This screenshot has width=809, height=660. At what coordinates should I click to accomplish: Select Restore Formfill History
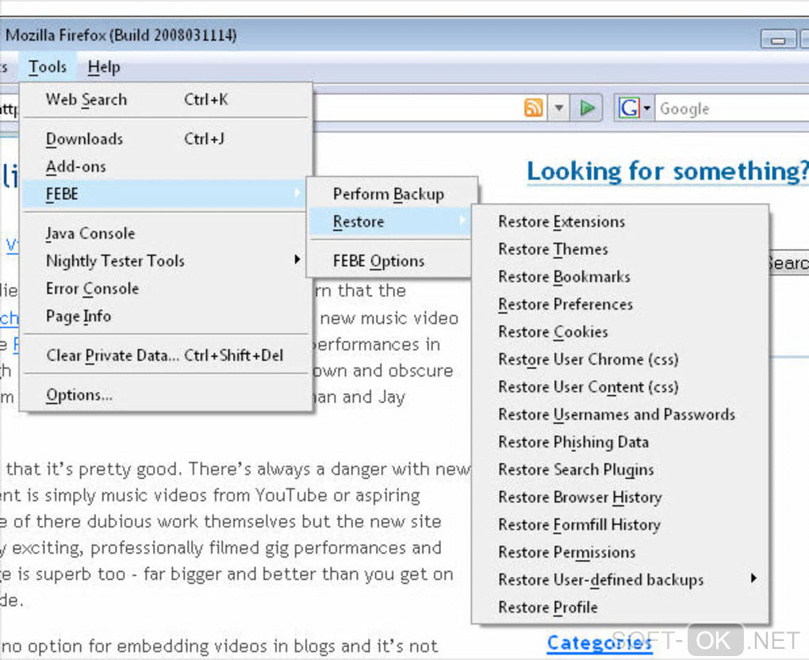[x=620, y=525]
